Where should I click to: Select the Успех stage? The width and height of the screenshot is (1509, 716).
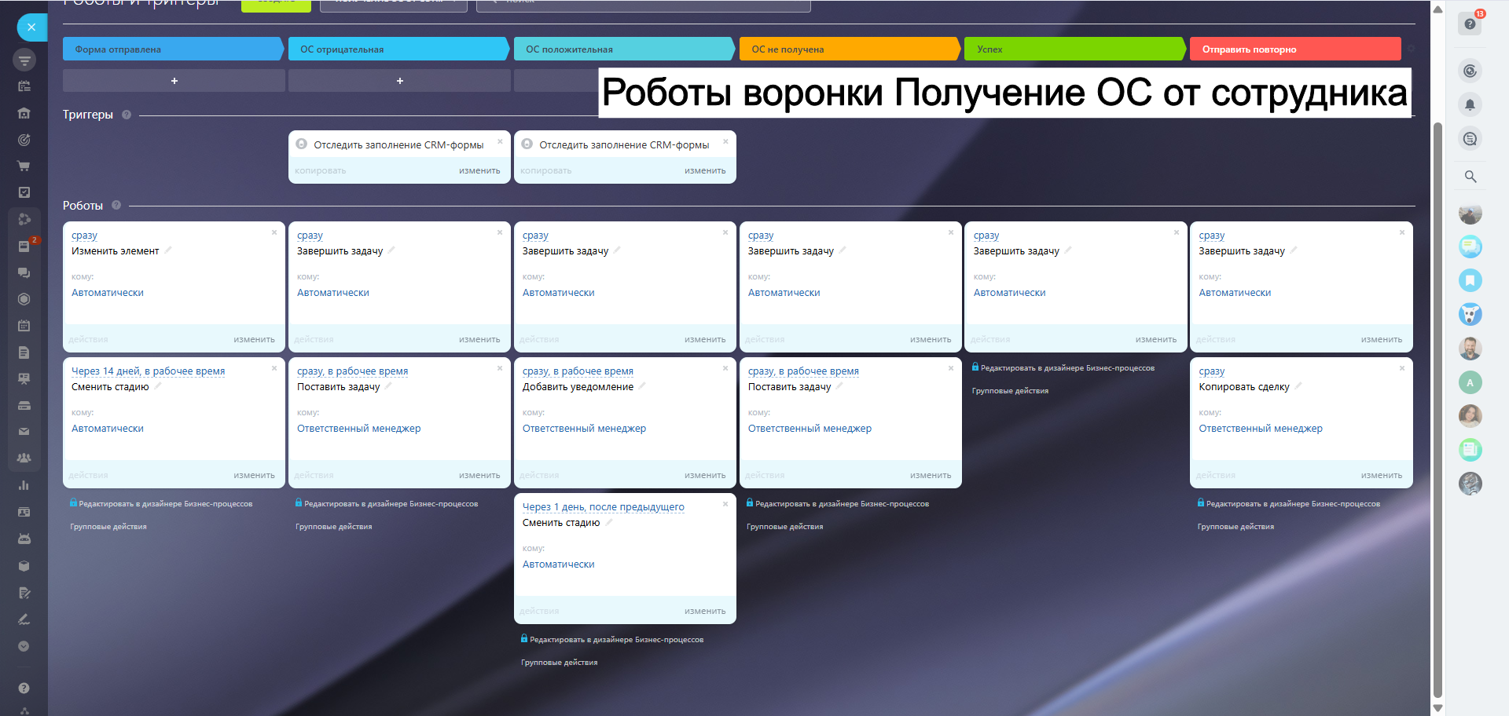pyautogui.click(x=1075, y=49)
